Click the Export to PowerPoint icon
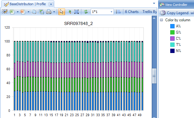The height and width of the screenshot is (118, 194). (23, 12)
